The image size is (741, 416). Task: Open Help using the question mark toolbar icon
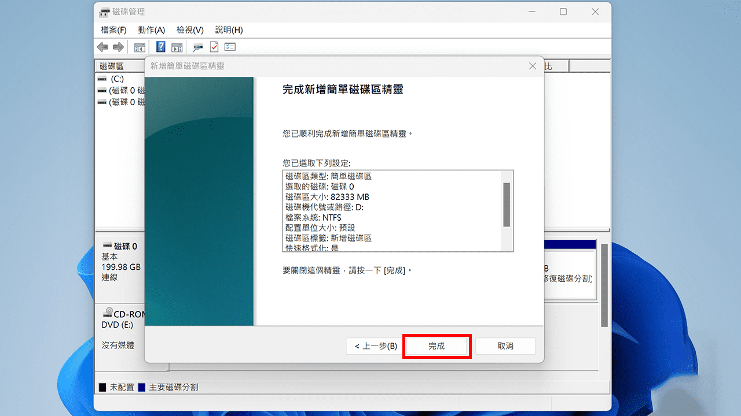click(x=160, y=47)
